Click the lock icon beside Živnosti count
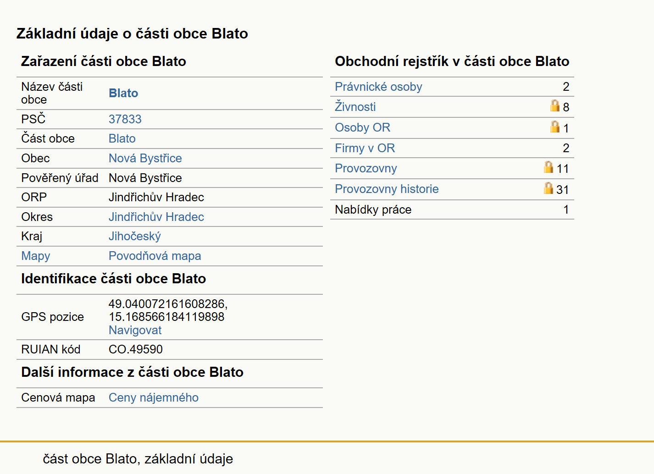The height and width of the screenshot is (474, 654). coord(555,106)
